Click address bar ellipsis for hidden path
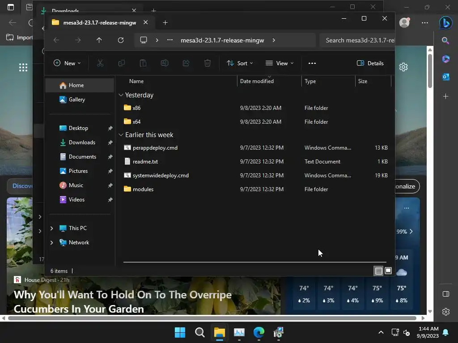This screenshot has width=458, height=343. click(170, 40)
